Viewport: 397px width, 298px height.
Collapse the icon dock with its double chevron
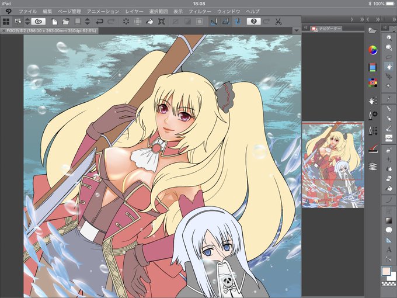(x=378, y=19)
